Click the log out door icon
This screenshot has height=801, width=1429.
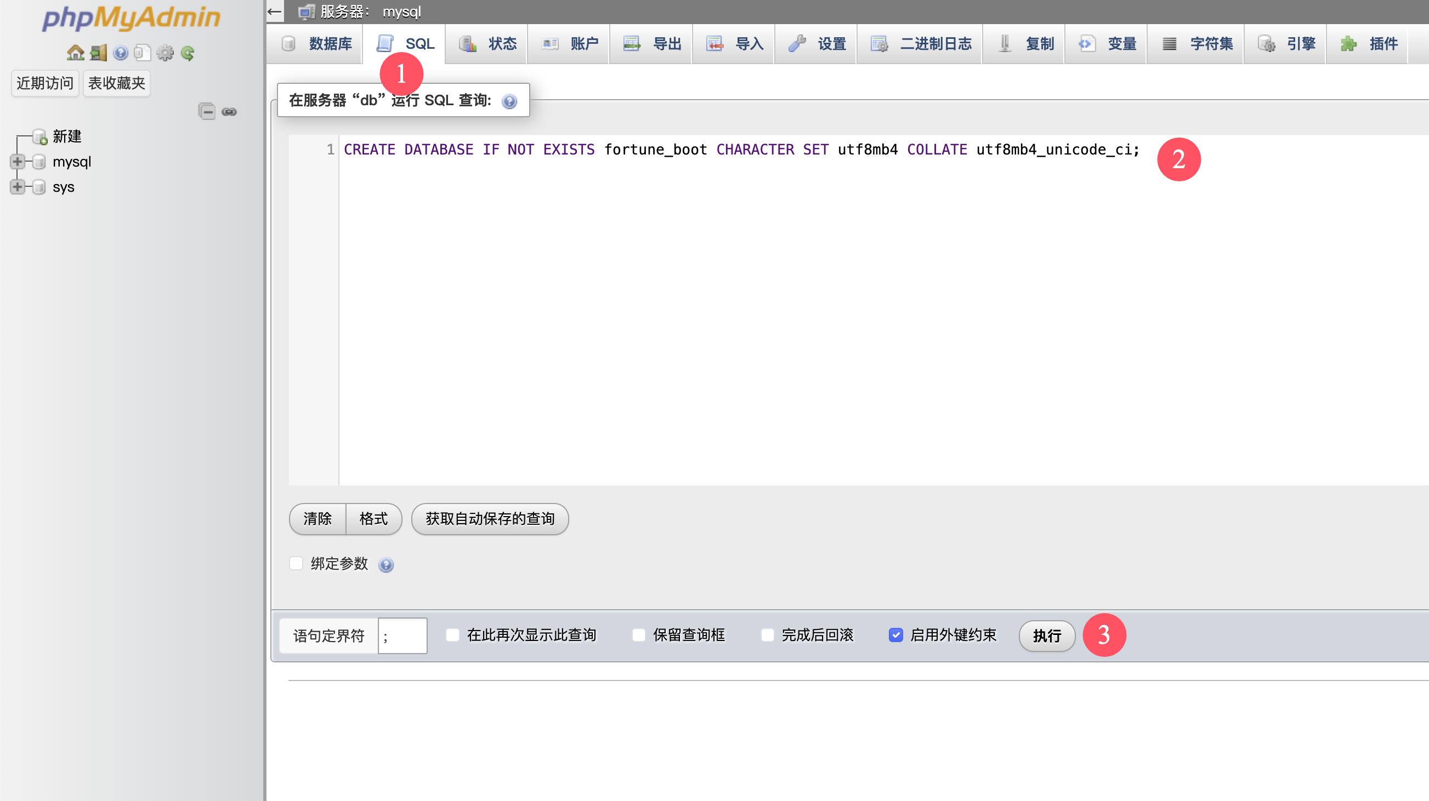(98, 53)
